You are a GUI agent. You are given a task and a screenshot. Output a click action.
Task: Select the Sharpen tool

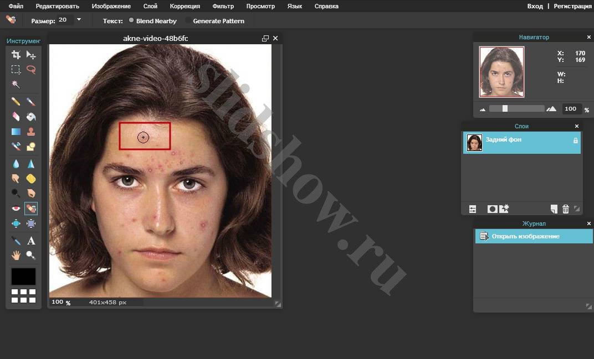pyautogui.click(x=31, y=163)
